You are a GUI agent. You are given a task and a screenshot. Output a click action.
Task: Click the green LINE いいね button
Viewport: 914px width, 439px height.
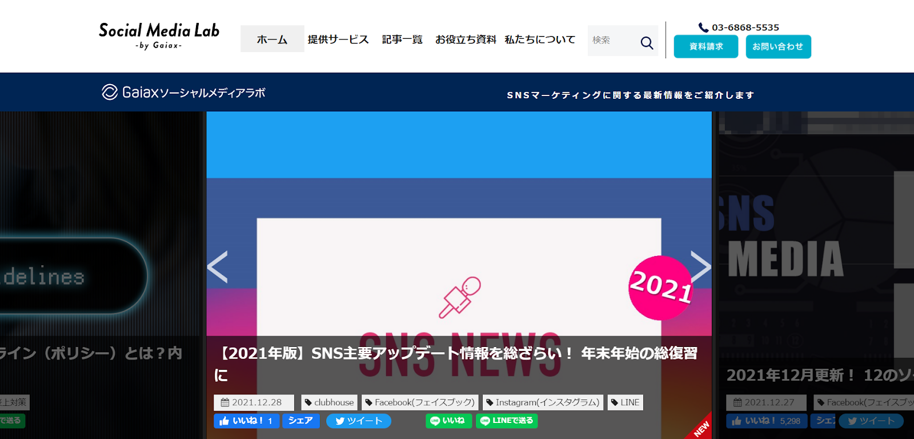pyautogui.click(x=449, y=421)
